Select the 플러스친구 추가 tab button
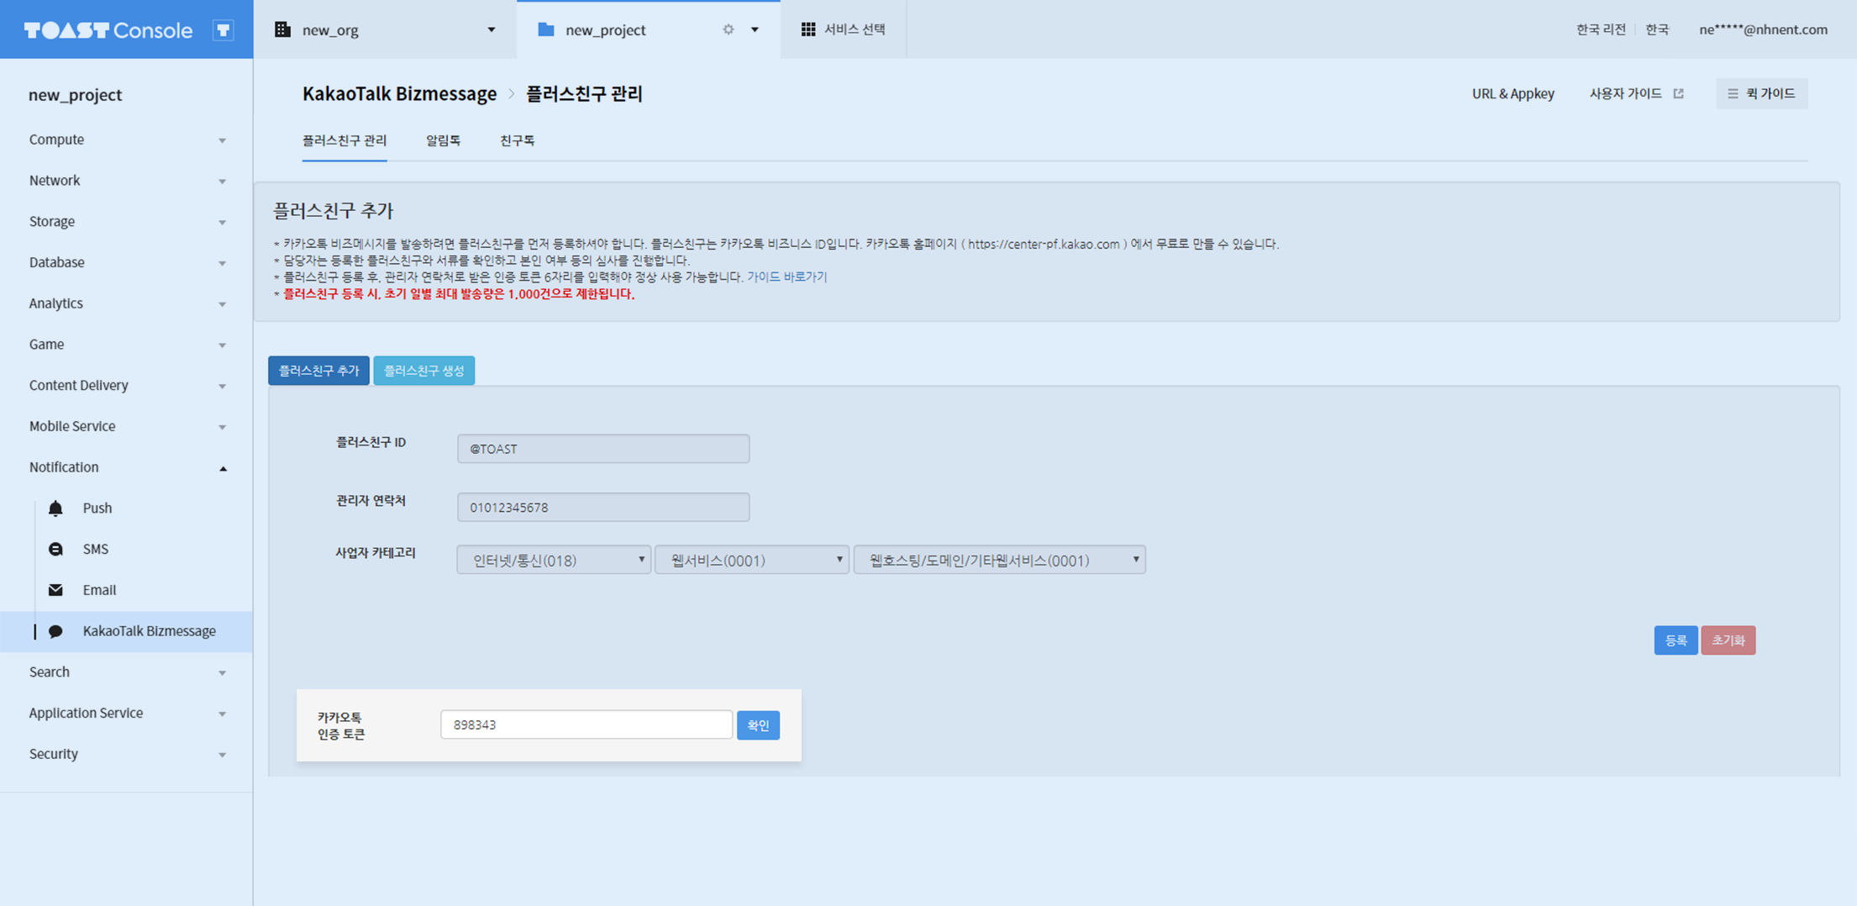This screenshot has height=906, width=1857. 318,371
